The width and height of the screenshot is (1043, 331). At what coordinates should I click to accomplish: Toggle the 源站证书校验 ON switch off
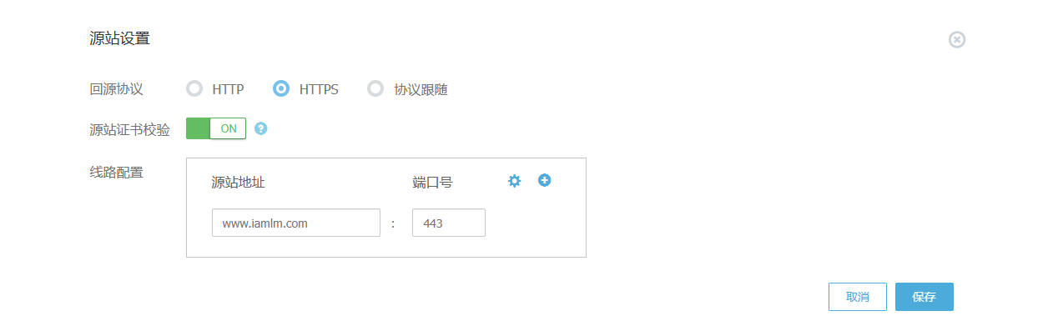pos(216,128)
